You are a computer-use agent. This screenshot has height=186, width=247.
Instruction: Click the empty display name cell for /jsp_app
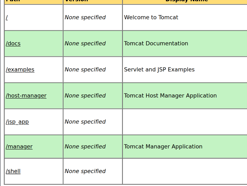click(x=184, y=122)
